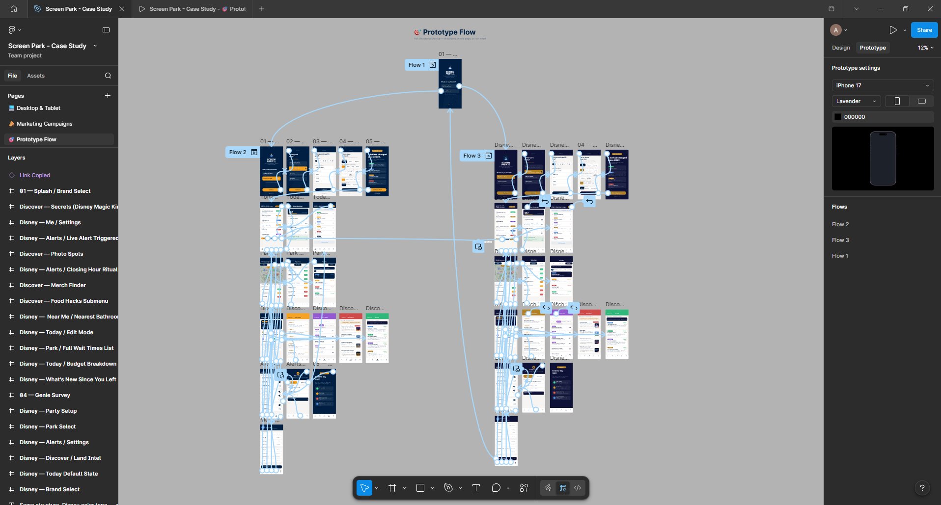
Task: Select the Flow 3 starting point label
Action: 472,156
